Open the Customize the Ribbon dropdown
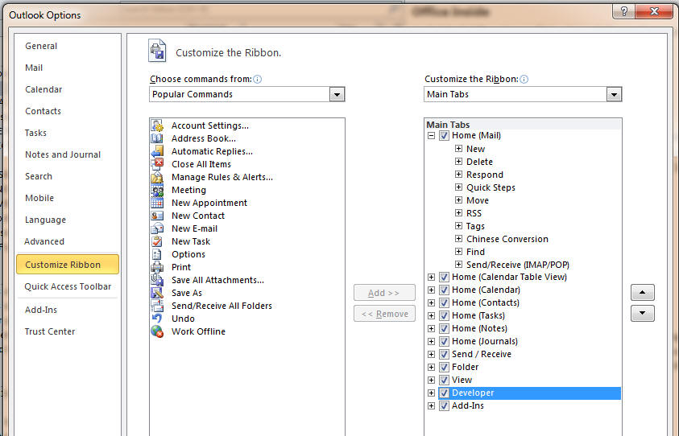The image size is (679, 436). (614, 94)
